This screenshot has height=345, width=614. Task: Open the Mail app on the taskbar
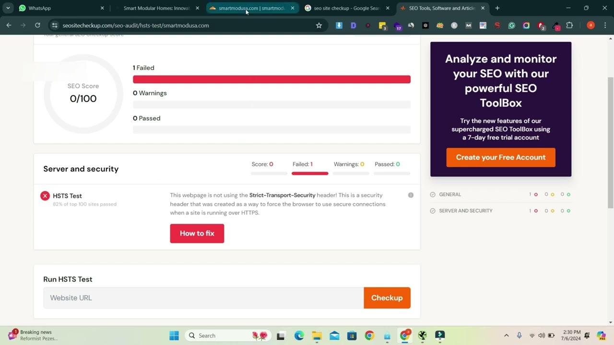pyautogui.click(x=334, y=335)
